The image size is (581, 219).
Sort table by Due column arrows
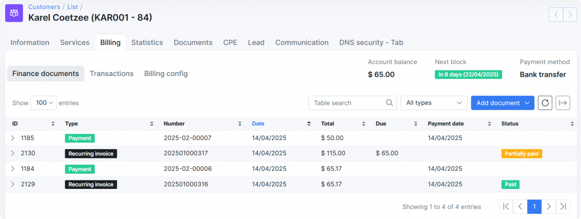click(416, 124)
